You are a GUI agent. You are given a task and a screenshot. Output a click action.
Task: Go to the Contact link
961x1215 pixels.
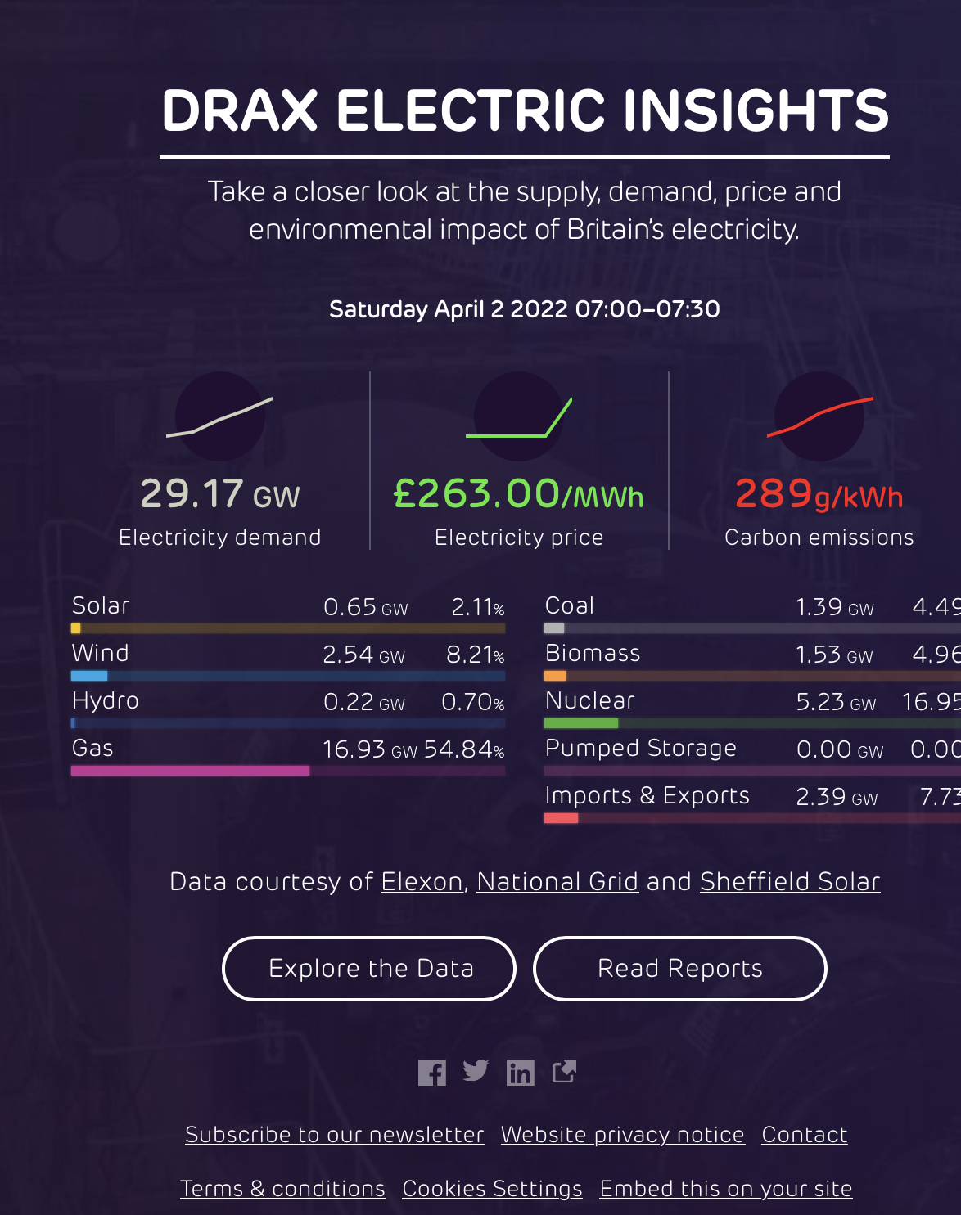805,1135
